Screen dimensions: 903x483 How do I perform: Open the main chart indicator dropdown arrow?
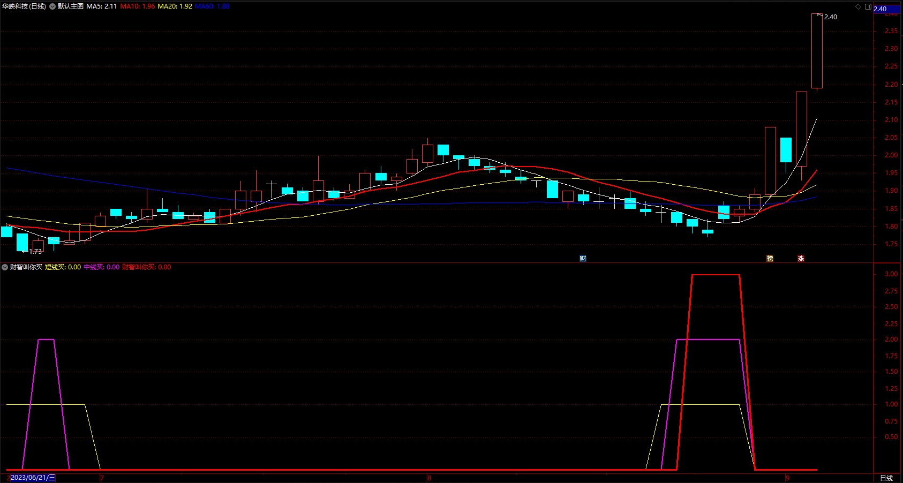[x=52, y=6]
